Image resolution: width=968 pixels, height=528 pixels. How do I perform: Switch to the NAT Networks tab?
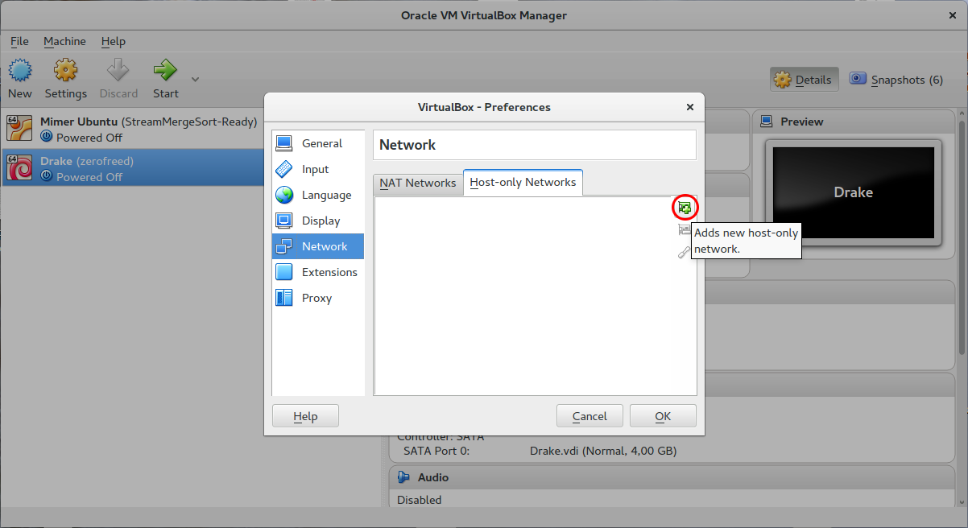(418, 183)
